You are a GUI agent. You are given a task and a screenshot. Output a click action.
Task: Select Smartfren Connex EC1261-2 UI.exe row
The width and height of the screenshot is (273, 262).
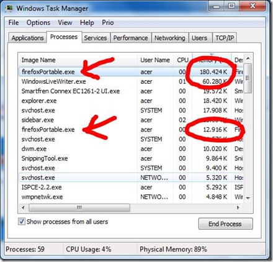(x=131, y=91)
